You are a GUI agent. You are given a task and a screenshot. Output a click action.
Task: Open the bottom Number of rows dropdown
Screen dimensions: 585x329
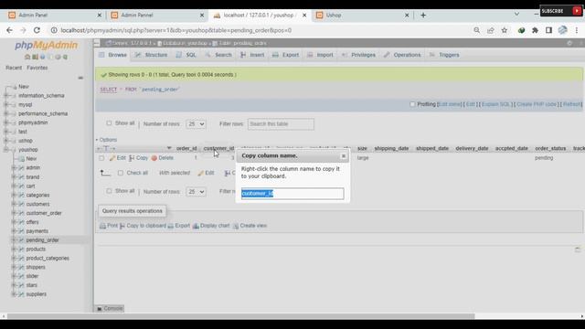click(x=196, y=192)
